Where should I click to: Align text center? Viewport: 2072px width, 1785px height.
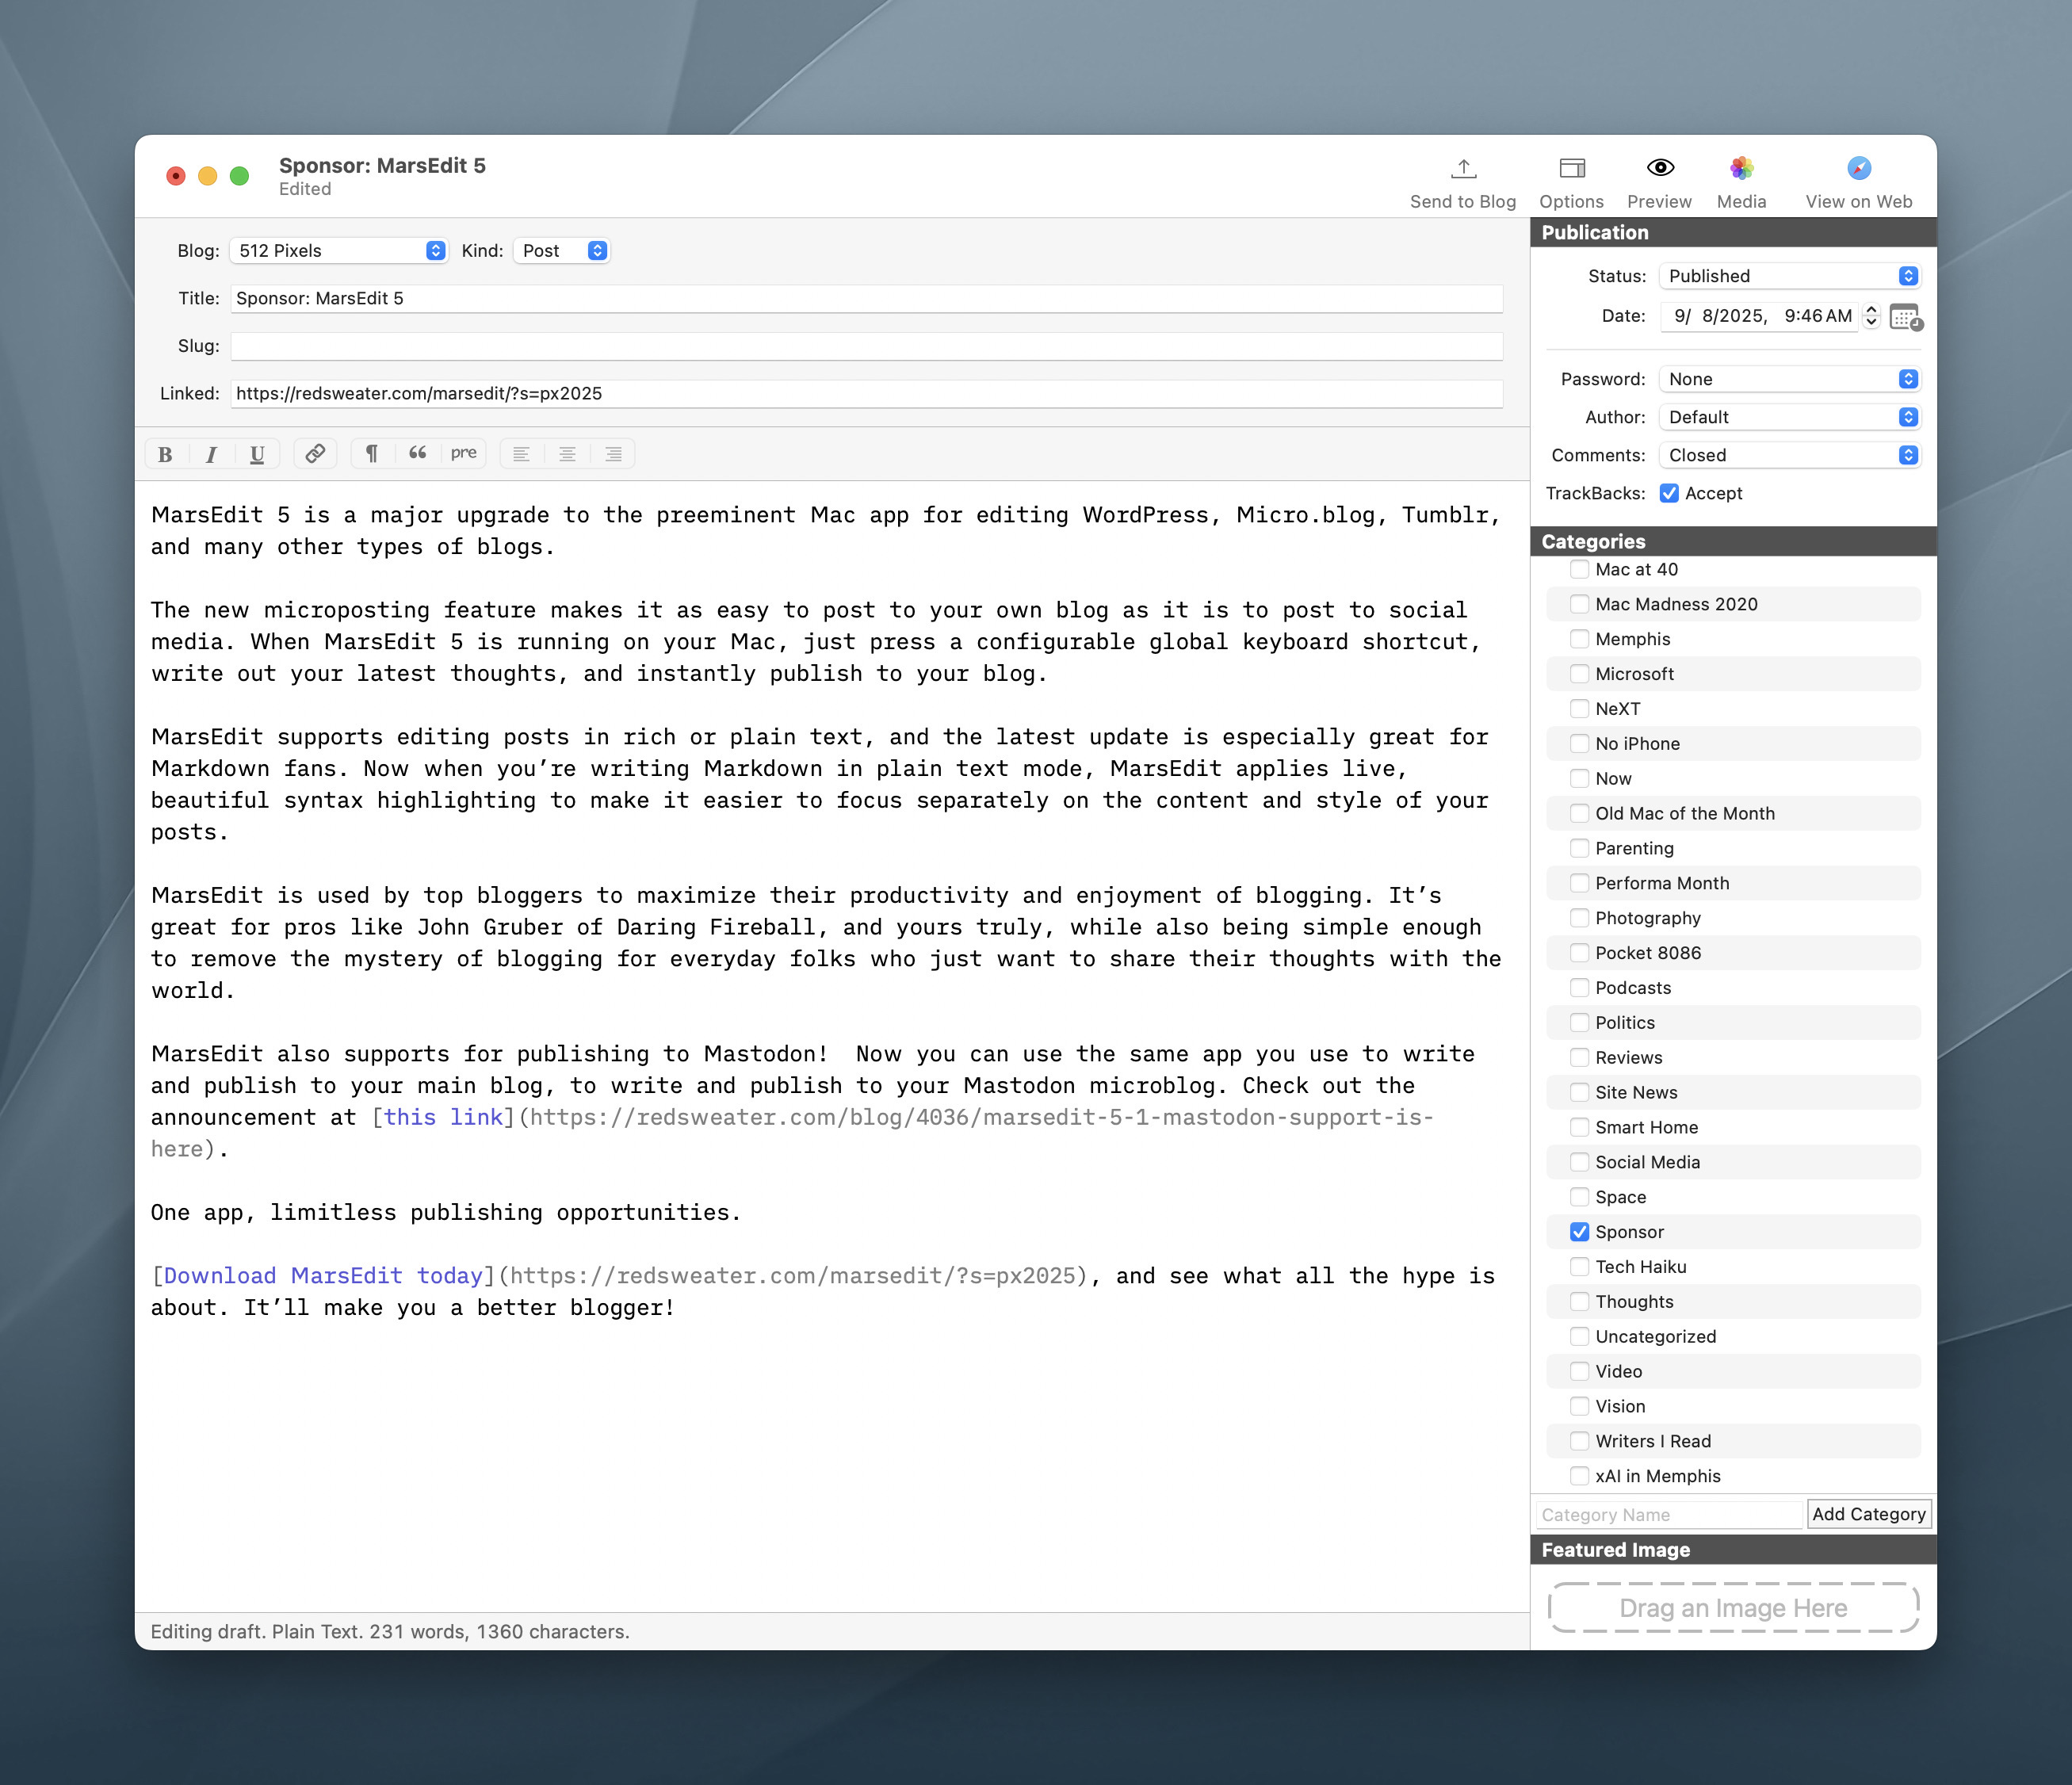(567, 454)
